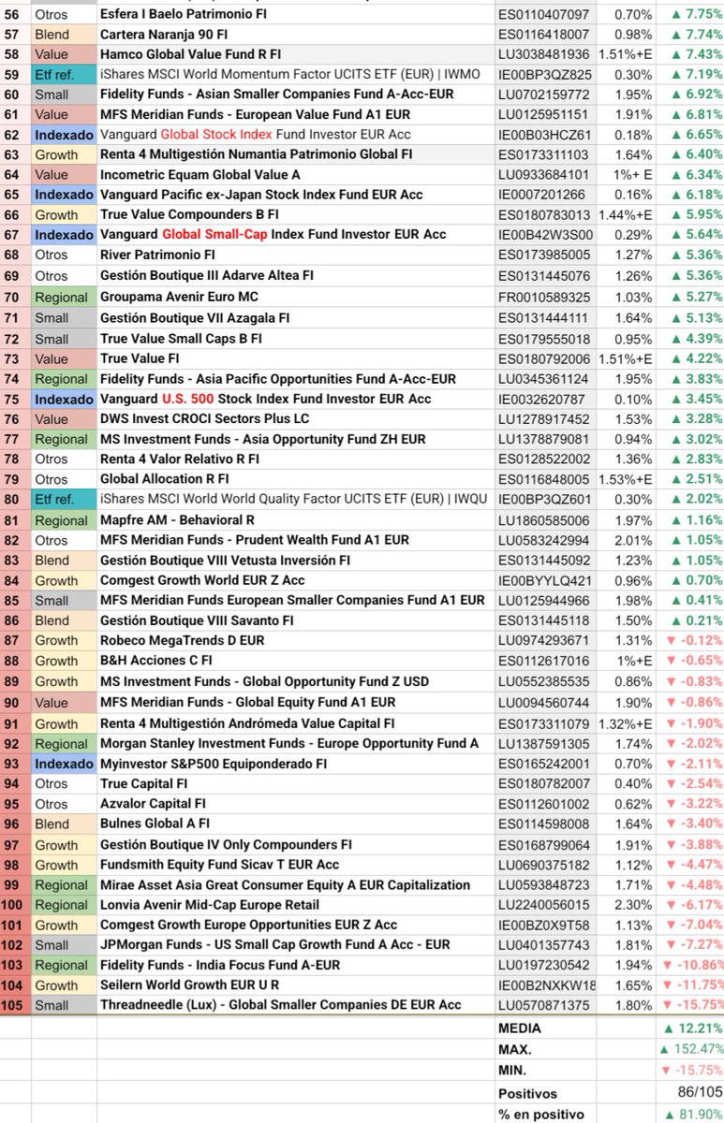Click Gestión Boutique VIII Vetusta Inversión FI
This screenshot has width=724, height=1123.
pos(225,561)
